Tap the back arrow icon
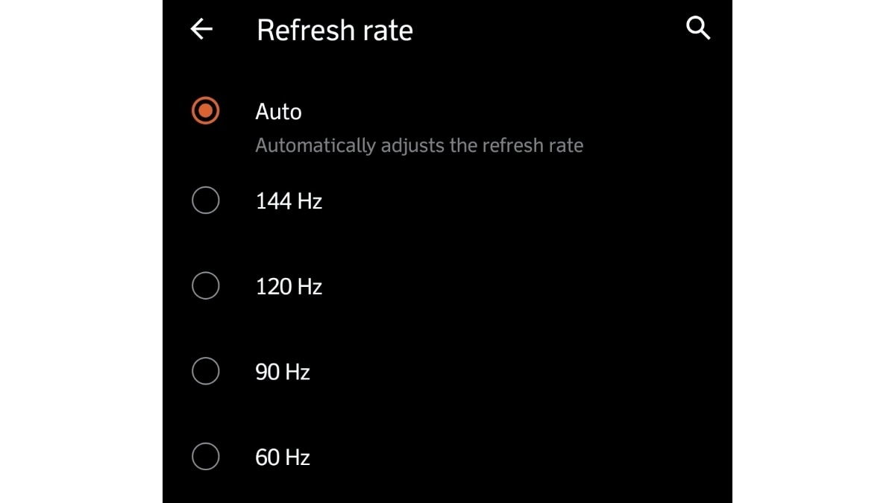Viewport: 895px width, 503px height. 201,29
